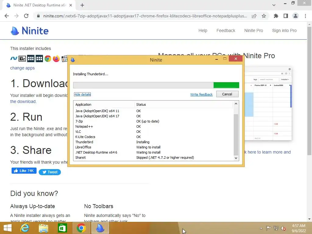Click the address bar URL field
Screen dimensions: 312x234
tap(145, 16)
